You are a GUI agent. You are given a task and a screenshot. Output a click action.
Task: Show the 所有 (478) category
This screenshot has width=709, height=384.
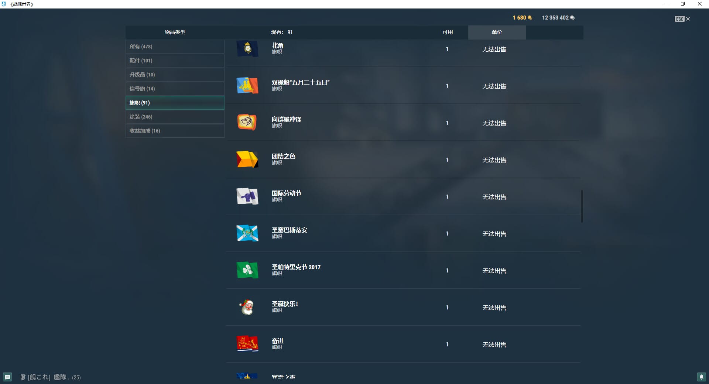tap(175, 47)
